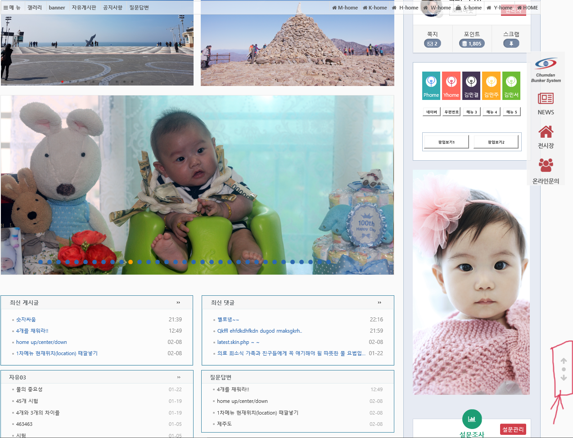Click the baby girl in pink banner image
Screen dimensions: 573x438
pos(471,282)
